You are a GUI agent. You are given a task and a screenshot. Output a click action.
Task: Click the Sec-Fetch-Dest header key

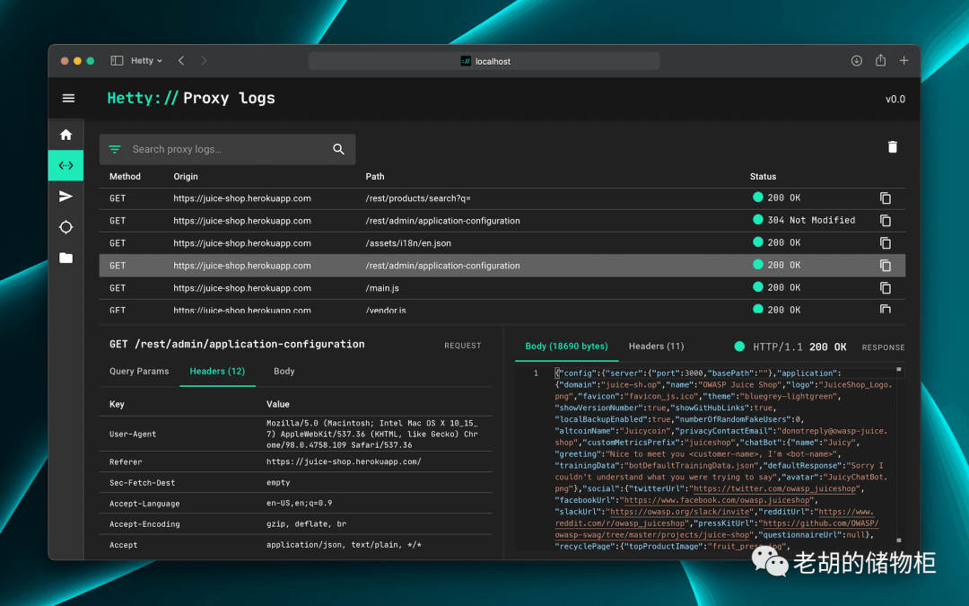pos(142,482)
